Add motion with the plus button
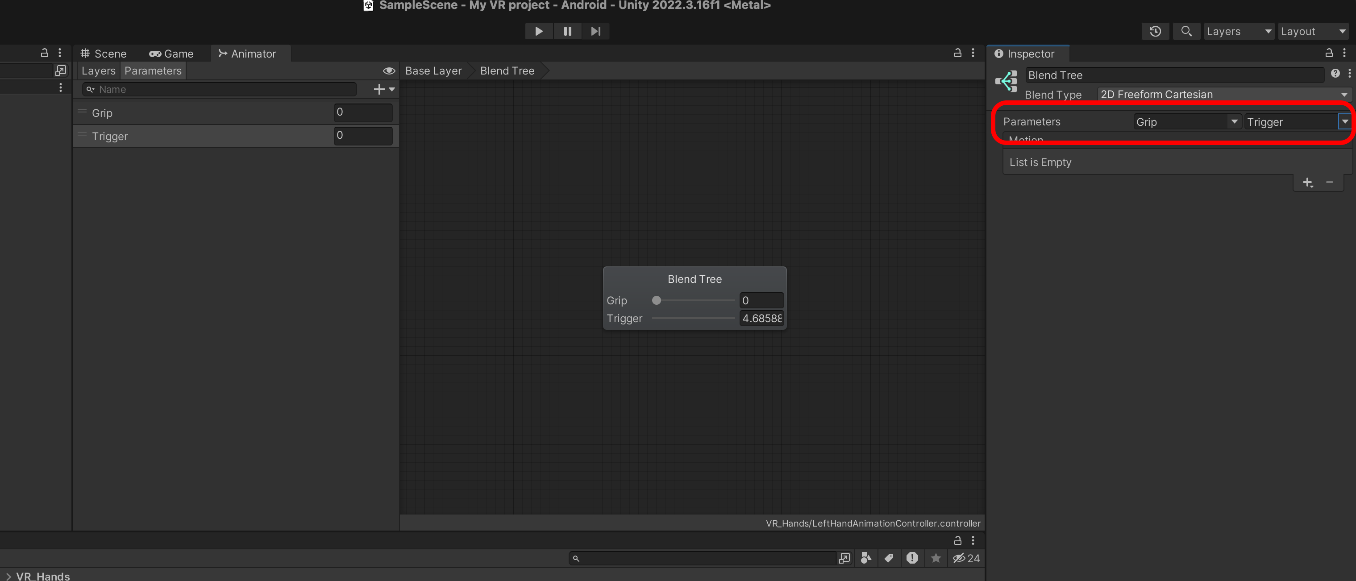The width and height of the screenshot is (1356, 581). pos(1307,183)
